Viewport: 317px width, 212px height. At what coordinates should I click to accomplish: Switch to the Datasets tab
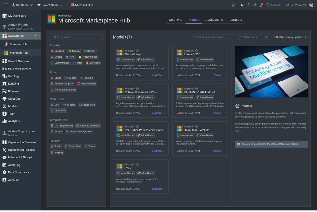click(x=235, y=20)
